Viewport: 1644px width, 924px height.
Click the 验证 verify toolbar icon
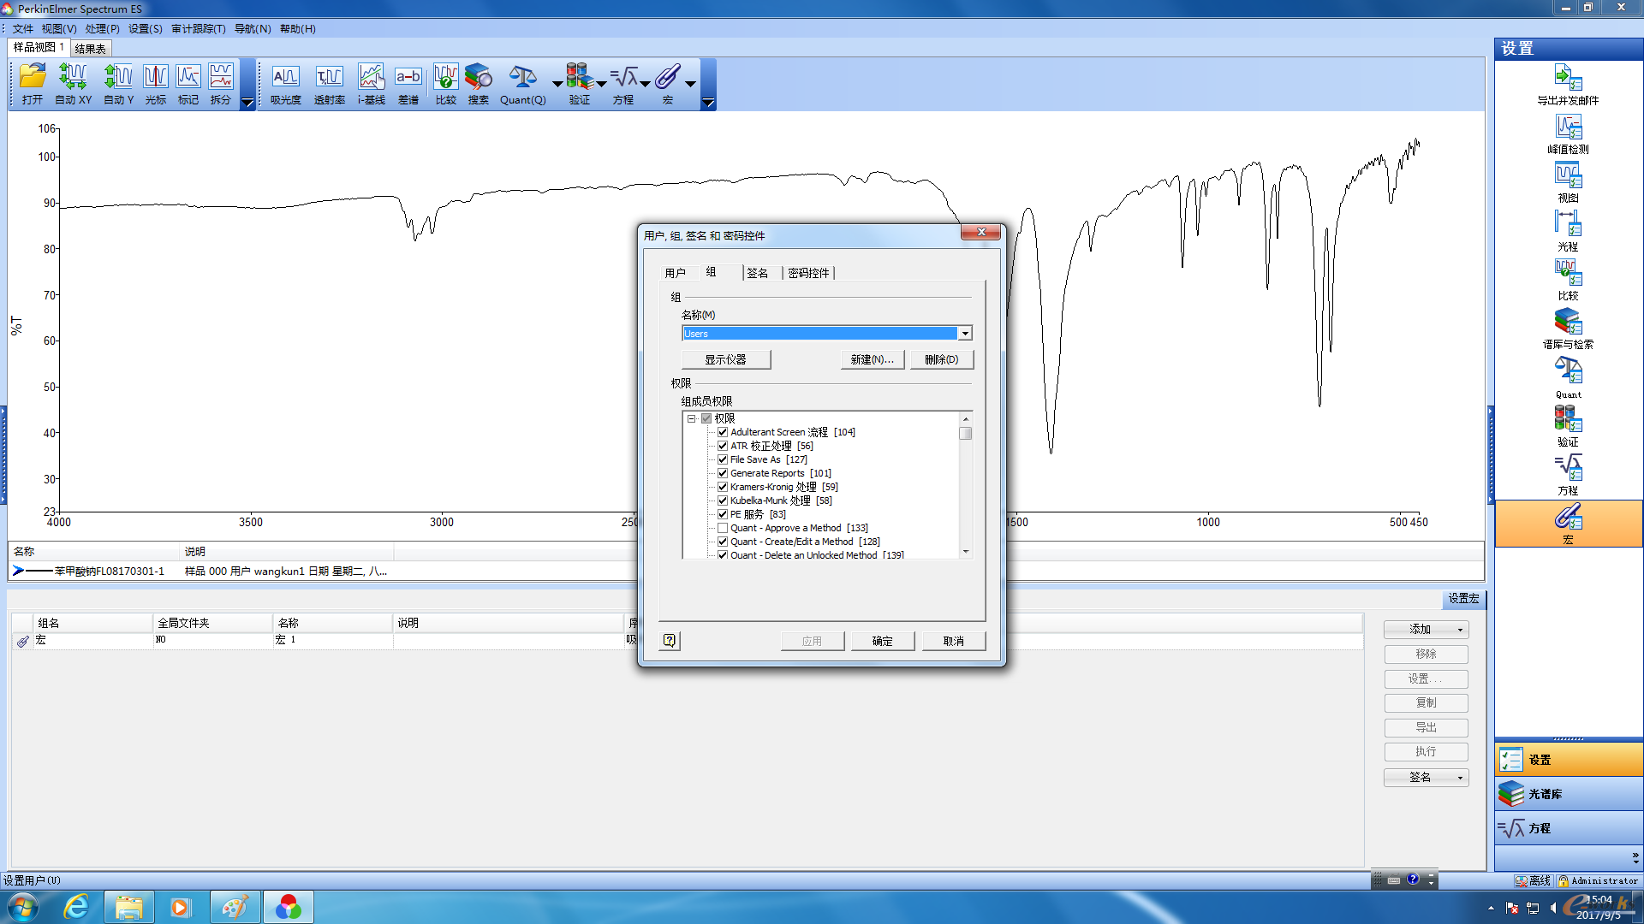pos(580,84)
